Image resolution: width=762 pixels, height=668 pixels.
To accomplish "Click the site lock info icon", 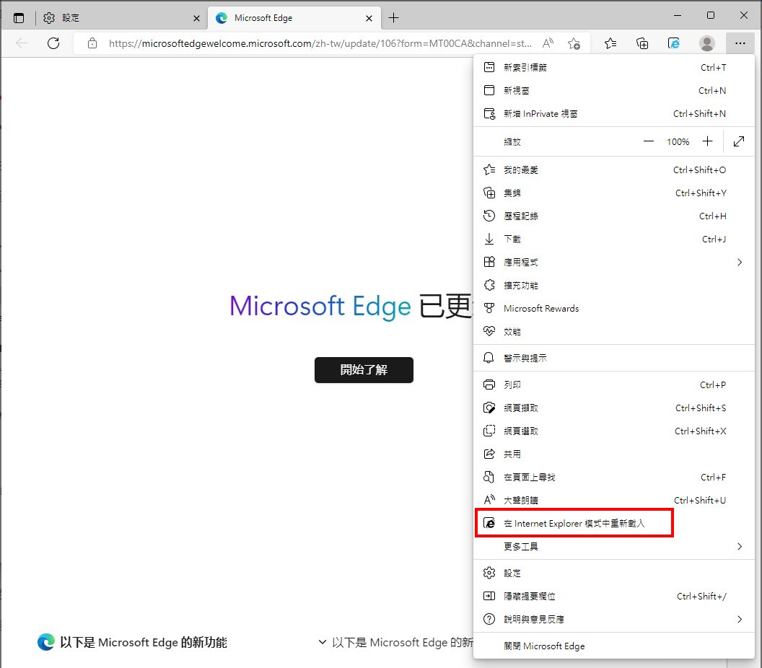I will tap(92, 43).
